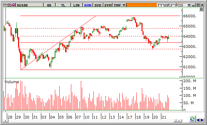Click the 65000 price axis label
Screen dimensions: 207x125
point(190,26)
